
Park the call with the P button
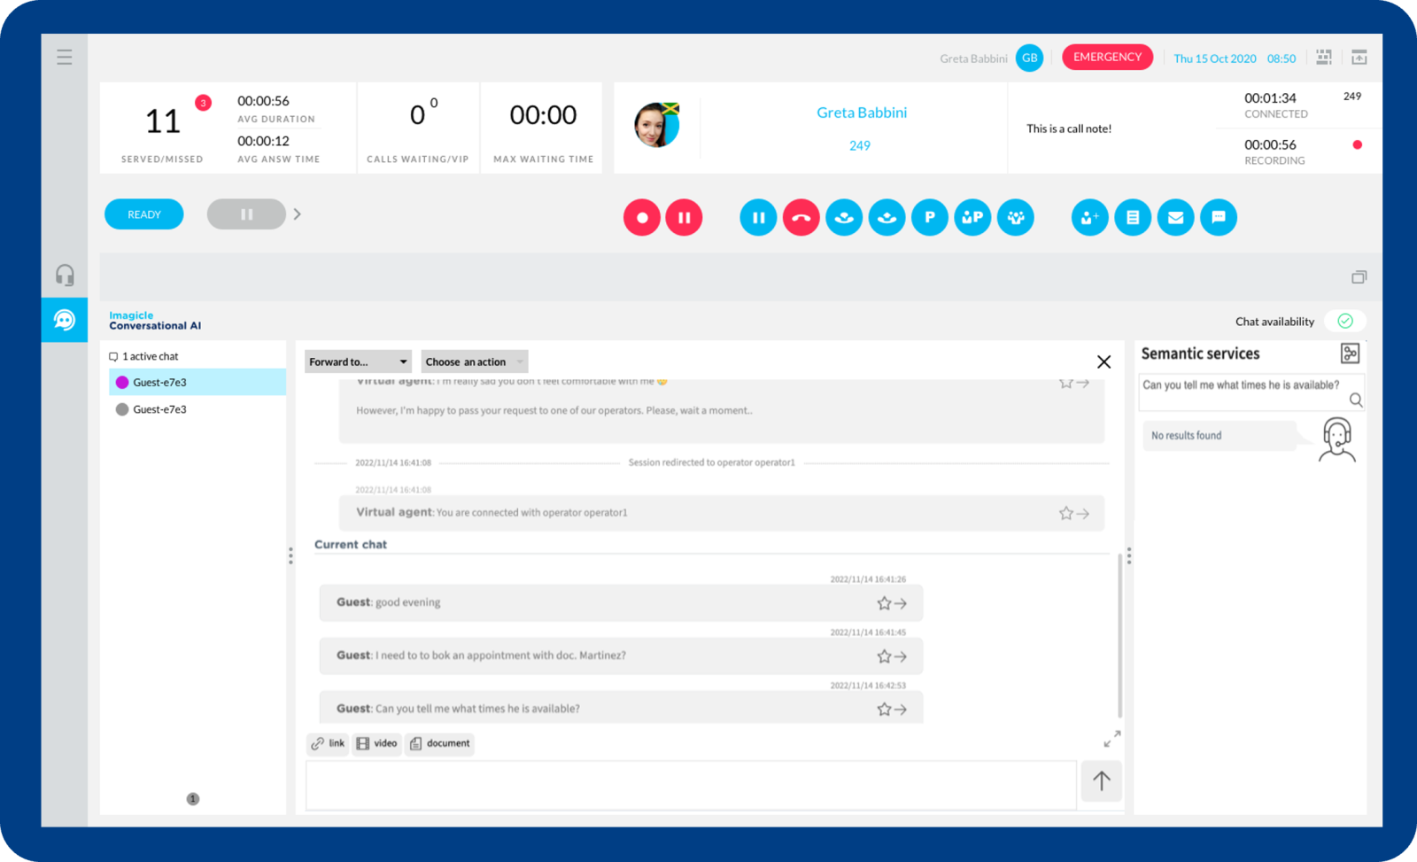click(x=929, y=217)
